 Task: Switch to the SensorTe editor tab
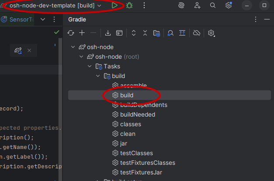(x=17, y=19)
